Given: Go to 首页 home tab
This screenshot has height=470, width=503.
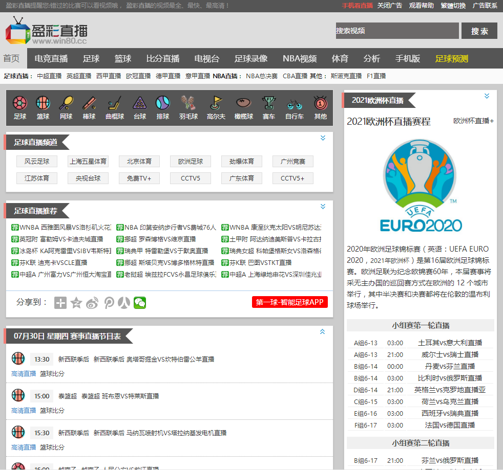Looking at the screenshot, I should click(x=12, y=58).
